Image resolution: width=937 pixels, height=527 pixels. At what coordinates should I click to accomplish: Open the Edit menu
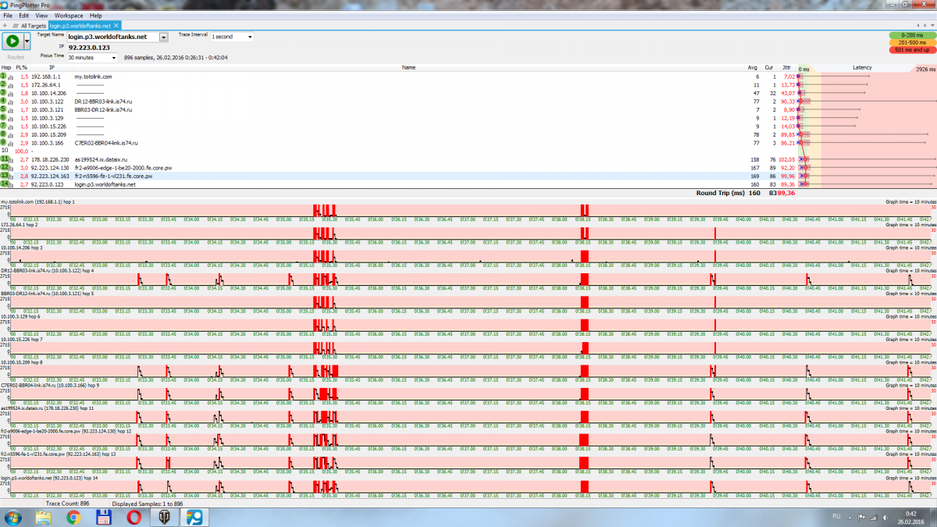(24, 16)
